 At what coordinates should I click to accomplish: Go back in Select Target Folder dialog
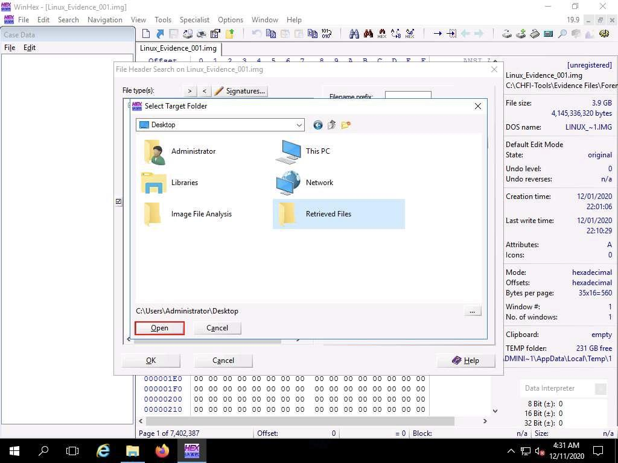(317, 125)
